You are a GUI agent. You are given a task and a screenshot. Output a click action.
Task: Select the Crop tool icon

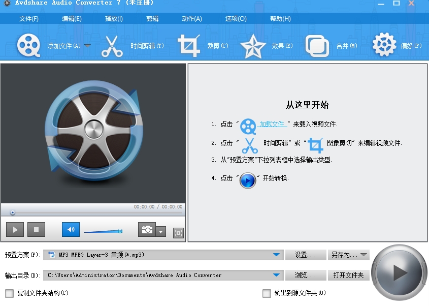click(x=189, y=46)
